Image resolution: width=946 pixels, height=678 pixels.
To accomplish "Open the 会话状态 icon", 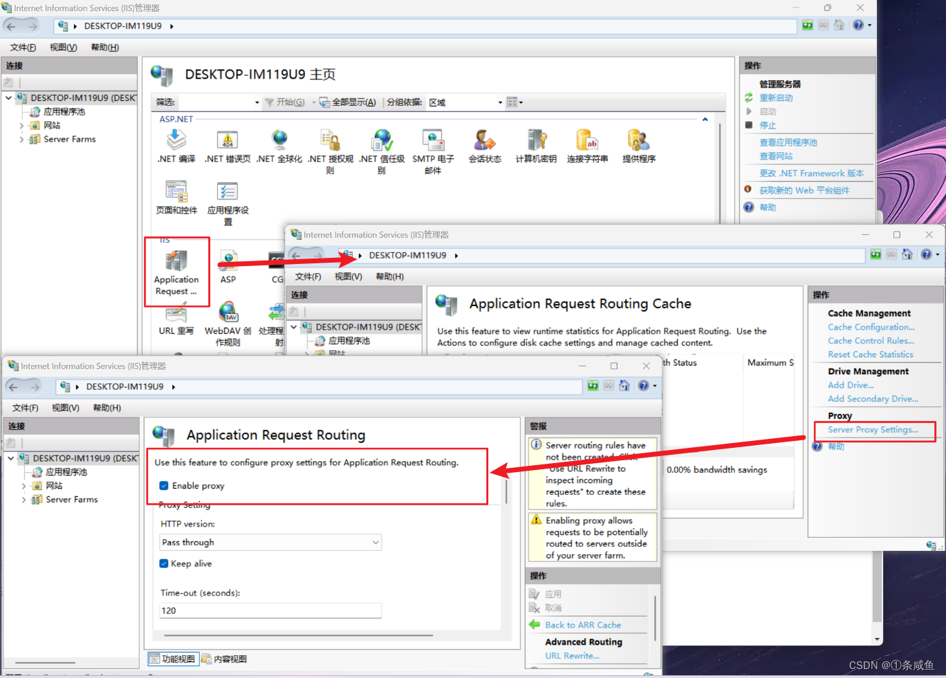I will pyautogui.click(x=485, y=140).
